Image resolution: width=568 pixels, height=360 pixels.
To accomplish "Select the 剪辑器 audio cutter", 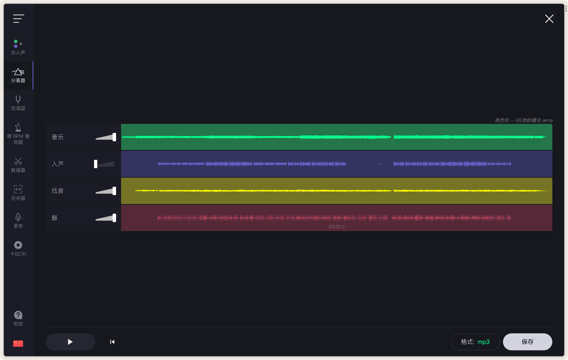I will [x=18, y=164].
